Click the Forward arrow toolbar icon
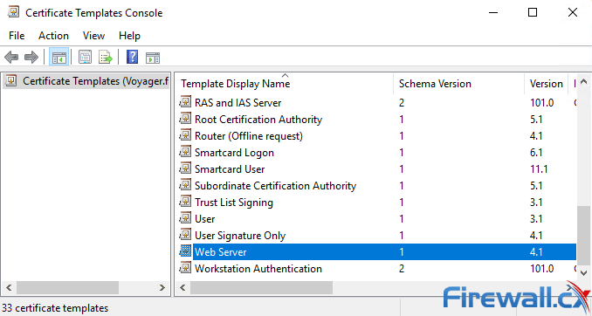Screen dimensions: 592x316 (31, 58)
